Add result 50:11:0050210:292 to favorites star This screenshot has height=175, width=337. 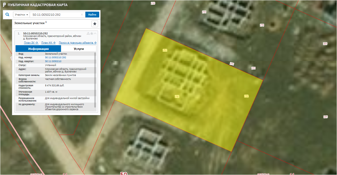coord(92,34)
